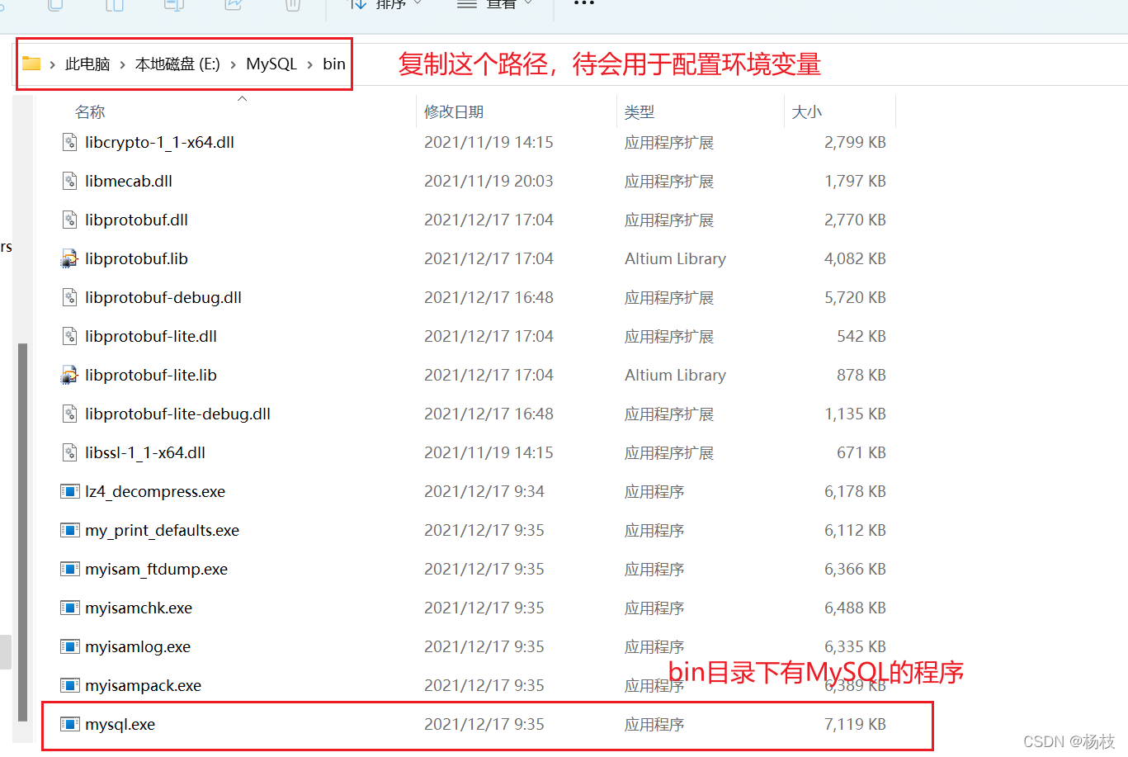The height and width of the screenshot is (757, 1128).
Task: Click the myisampack.exe application icon
Action: [70, 686]
